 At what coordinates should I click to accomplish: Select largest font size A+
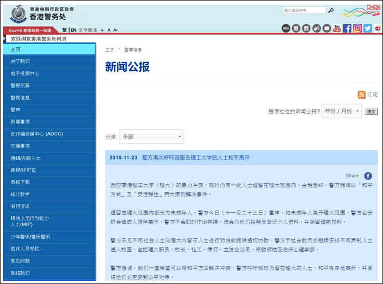(115, 30)
